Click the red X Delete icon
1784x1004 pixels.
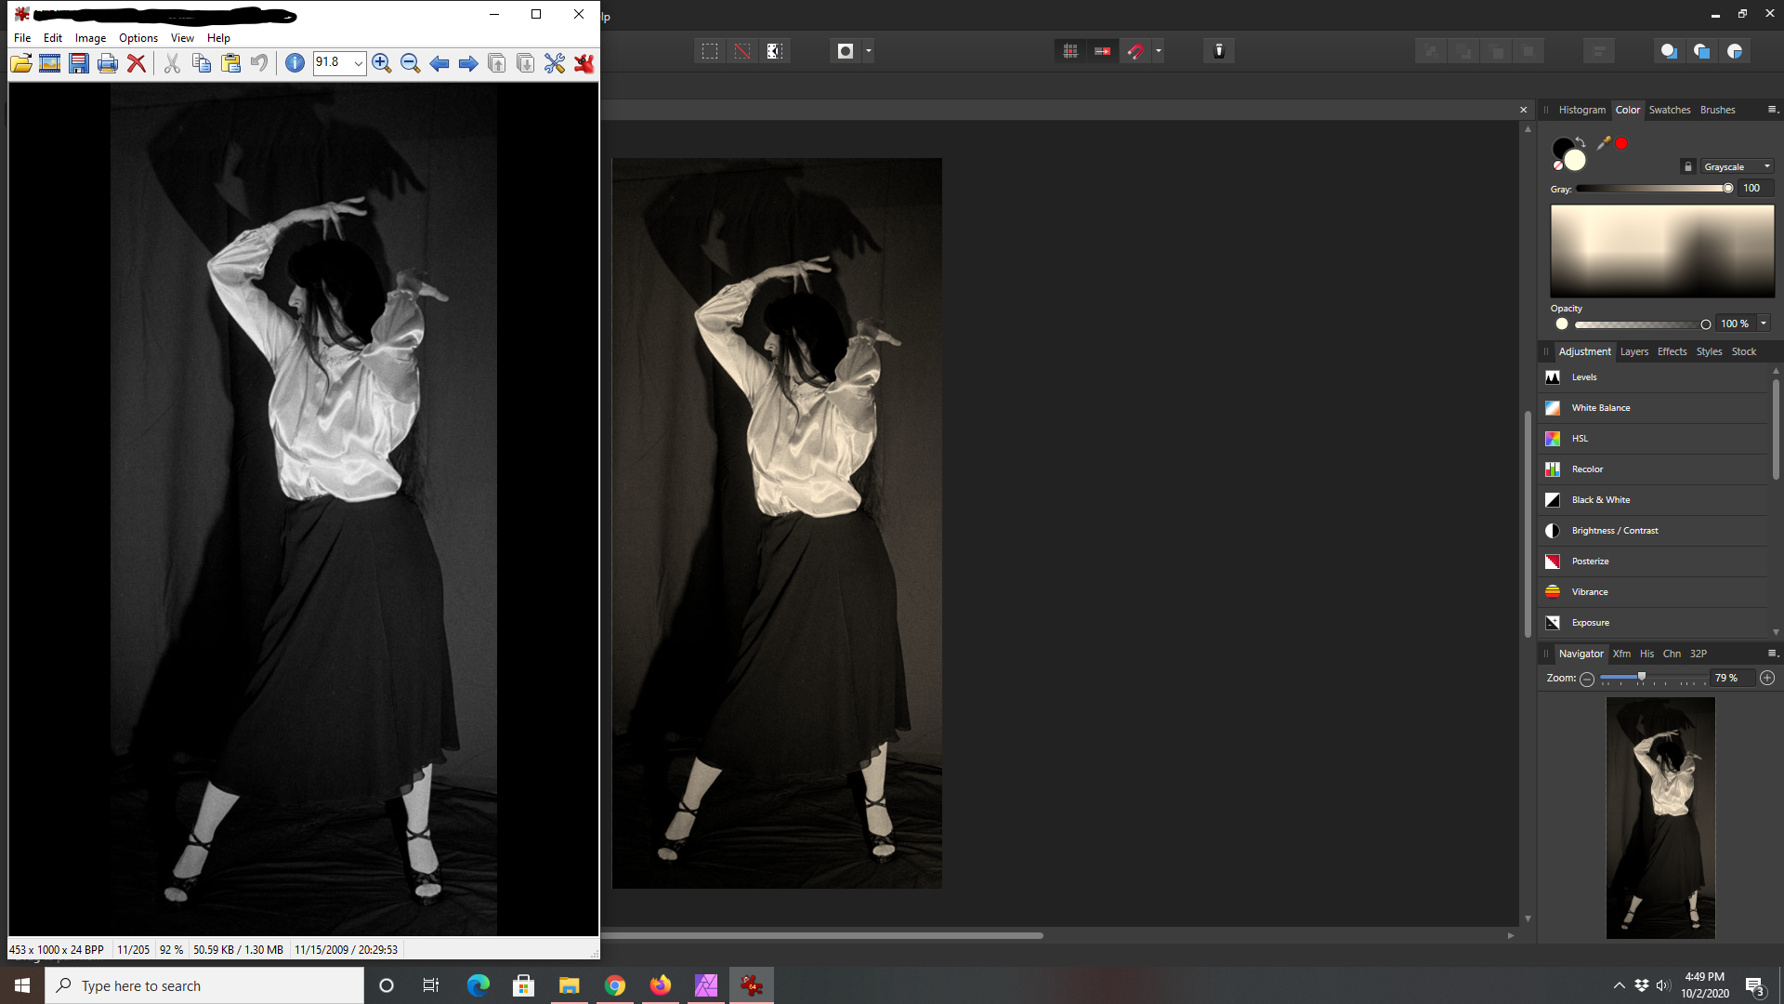pyautogui.click(x=137, y=63)
